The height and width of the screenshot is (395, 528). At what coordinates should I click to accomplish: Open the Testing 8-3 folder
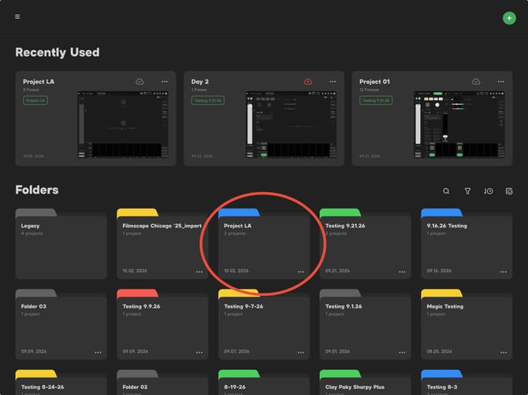click(x=467, y=382)
